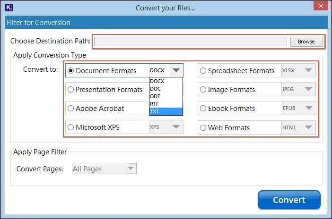Open the EPUB ebook format dropdown

click(309, 108)
